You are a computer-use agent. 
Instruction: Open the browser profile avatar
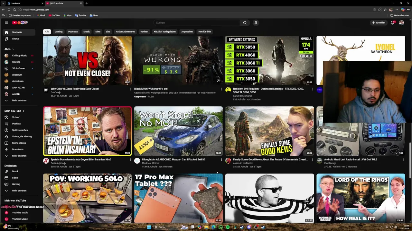click(x=391, y=10)
